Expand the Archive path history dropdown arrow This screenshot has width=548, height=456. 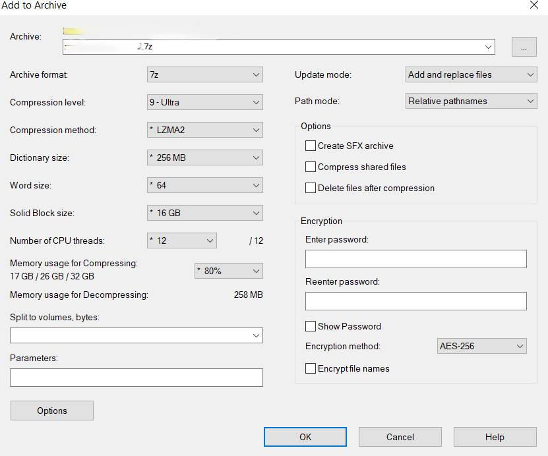(488, 47)
